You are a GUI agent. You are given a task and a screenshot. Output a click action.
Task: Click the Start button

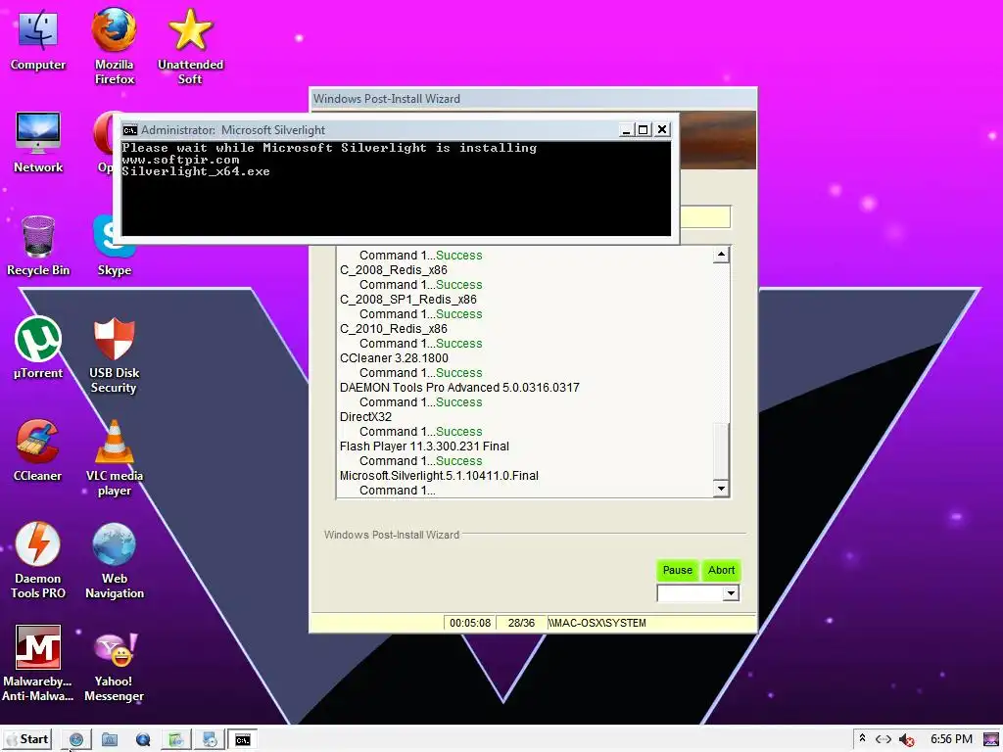coord(26,739)
